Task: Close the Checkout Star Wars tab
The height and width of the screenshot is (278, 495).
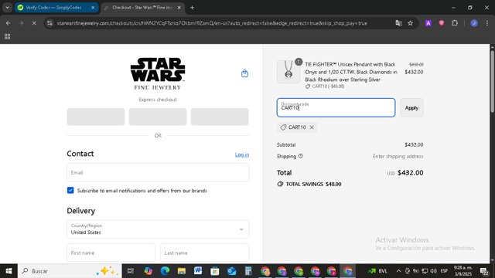Action: pyautogui.click(x=179, y=8)
